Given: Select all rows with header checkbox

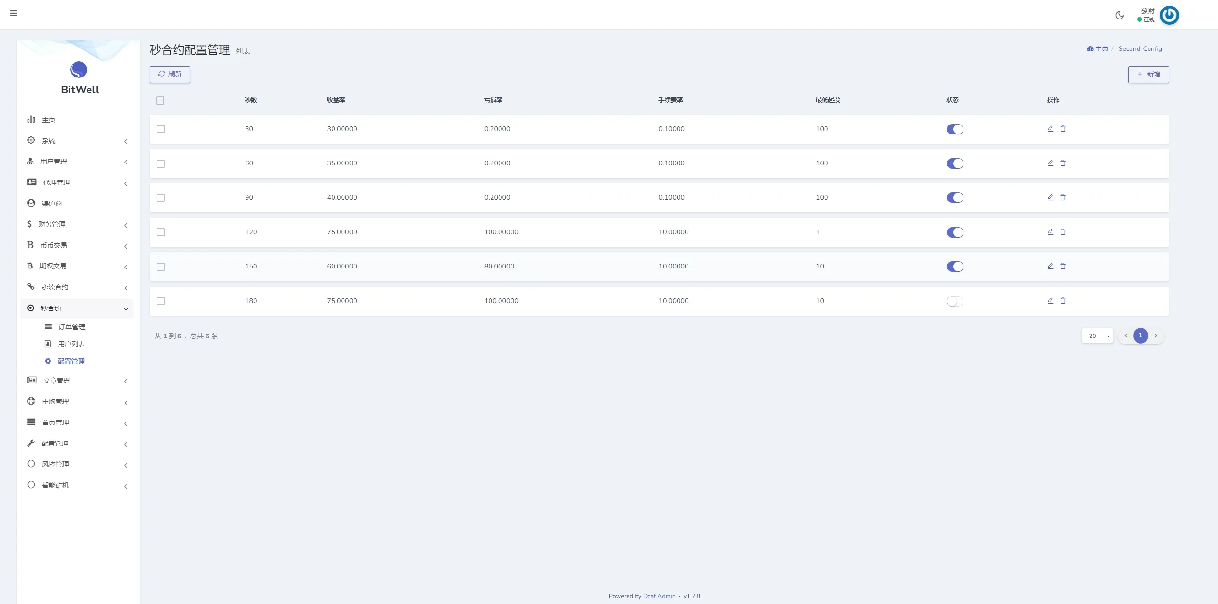Looking at the screenshot, I should [x=160, y=100].
